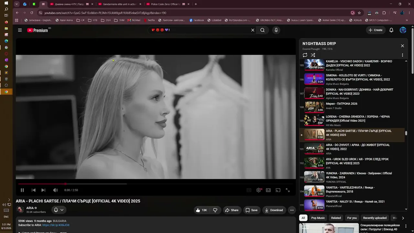Search with your voice microphone
Viewport: 414px width, 233px height.
[276, 30]
